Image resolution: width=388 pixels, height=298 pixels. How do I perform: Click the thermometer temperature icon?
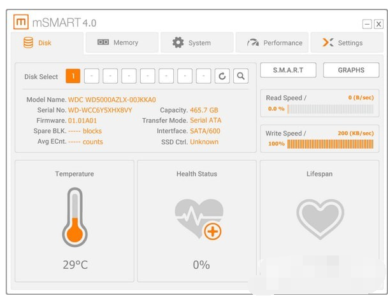coord(75,217)
